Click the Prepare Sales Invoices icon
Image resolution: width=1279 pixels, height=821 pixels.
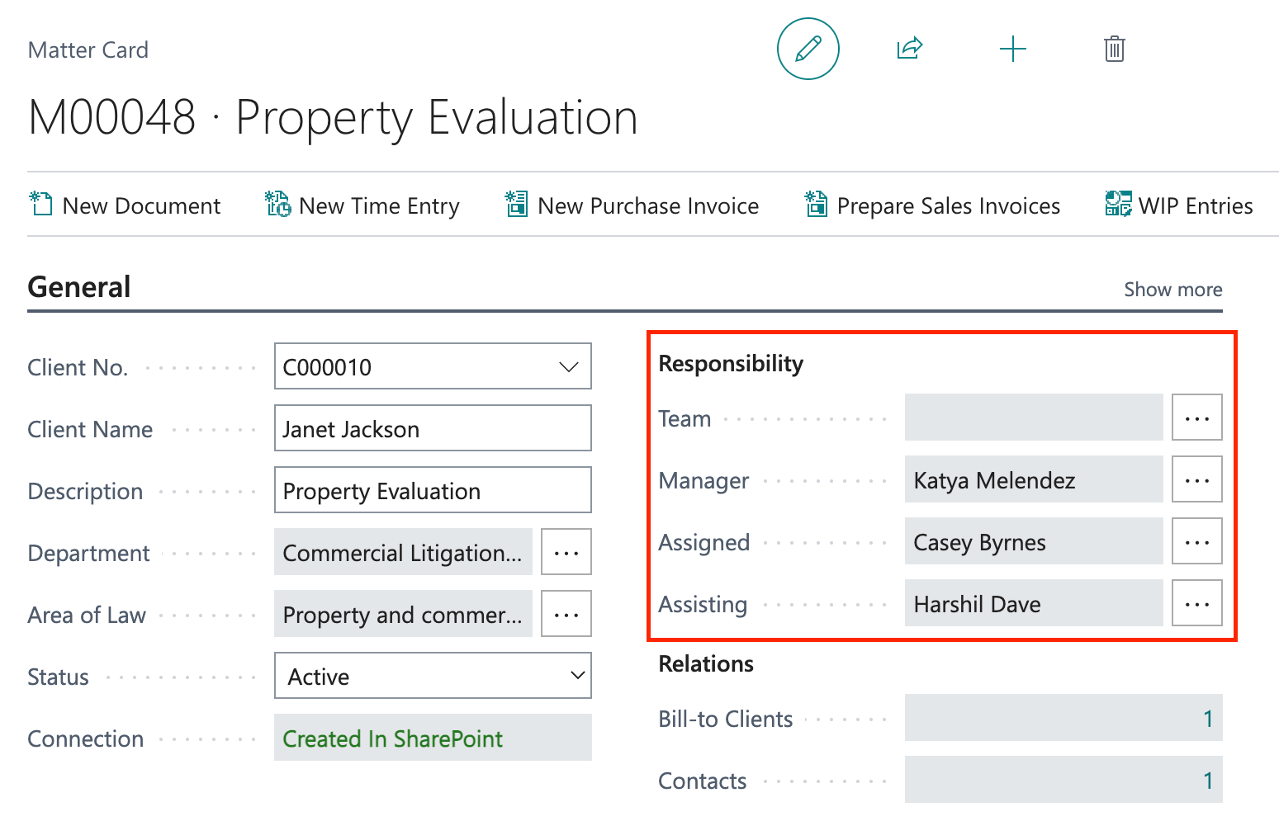click(816, 204)
